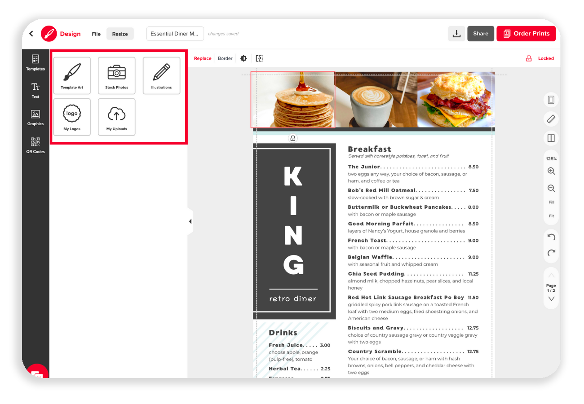Open the Text sidebar panel
This screenshot has width=584, height=404.
35,90
